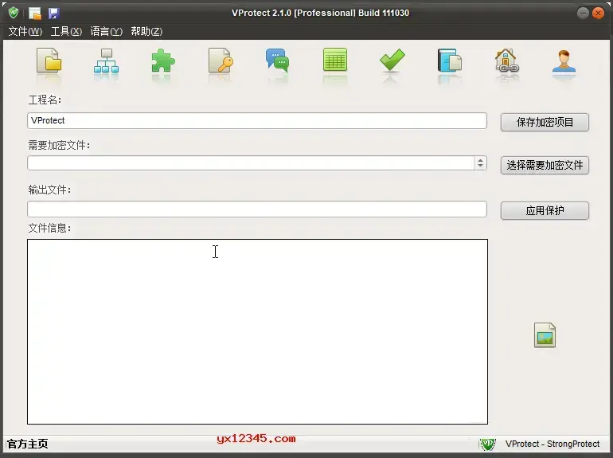This screenshot has width=613, height=458.
Task: Click the 保存加密项目 button
Action: click(x=545, y=123)
